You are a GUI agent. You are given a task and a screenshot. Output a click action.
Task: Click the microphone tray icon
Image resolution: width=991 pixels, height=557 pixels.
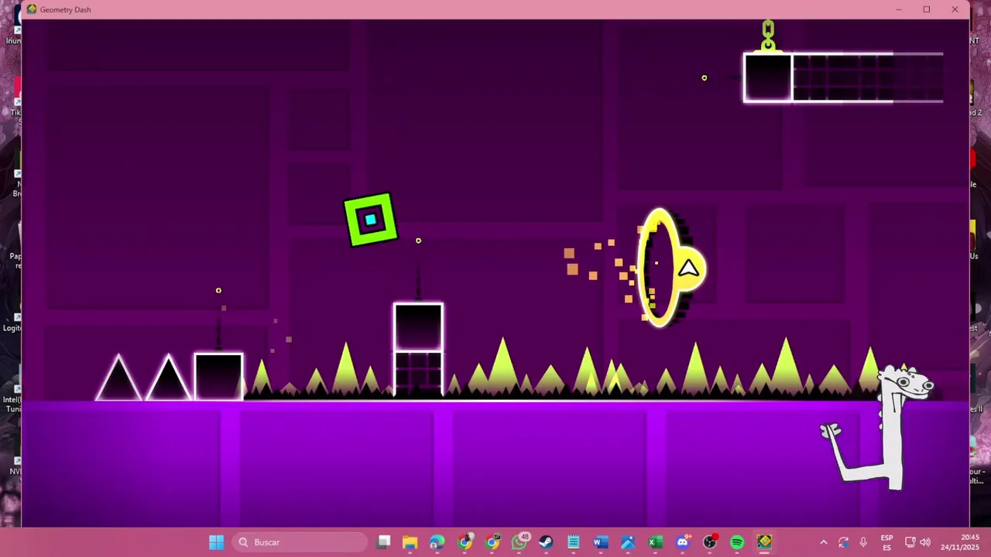pos(863,542)
